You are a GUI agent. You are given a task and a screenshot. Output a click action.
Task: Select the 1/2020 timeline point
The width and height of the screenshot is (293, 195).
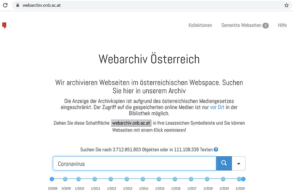(239, 179)
